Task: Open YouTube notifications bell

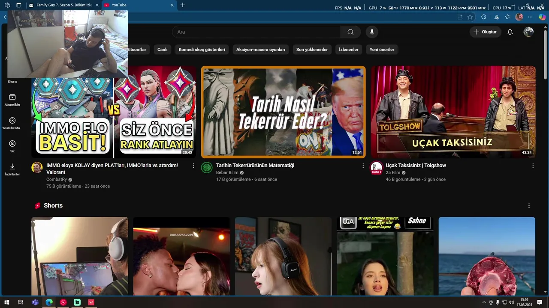Action: (x=510, y=32)
